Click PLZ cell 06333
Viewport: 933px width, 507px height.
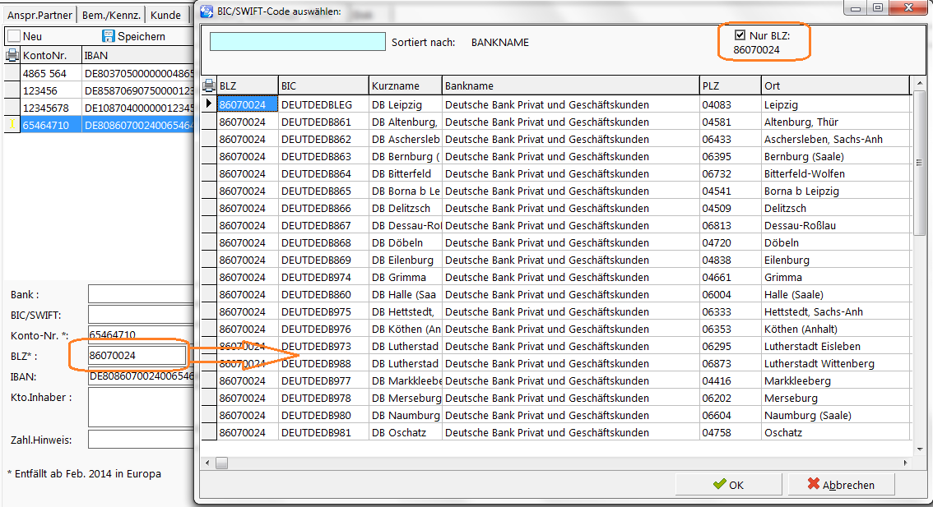coord(731,311)
